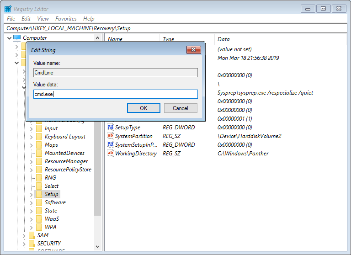This screenshot has width=351, height=255.
Task: Close the Edit String dialog with X
Action: [x=194, y=50]
